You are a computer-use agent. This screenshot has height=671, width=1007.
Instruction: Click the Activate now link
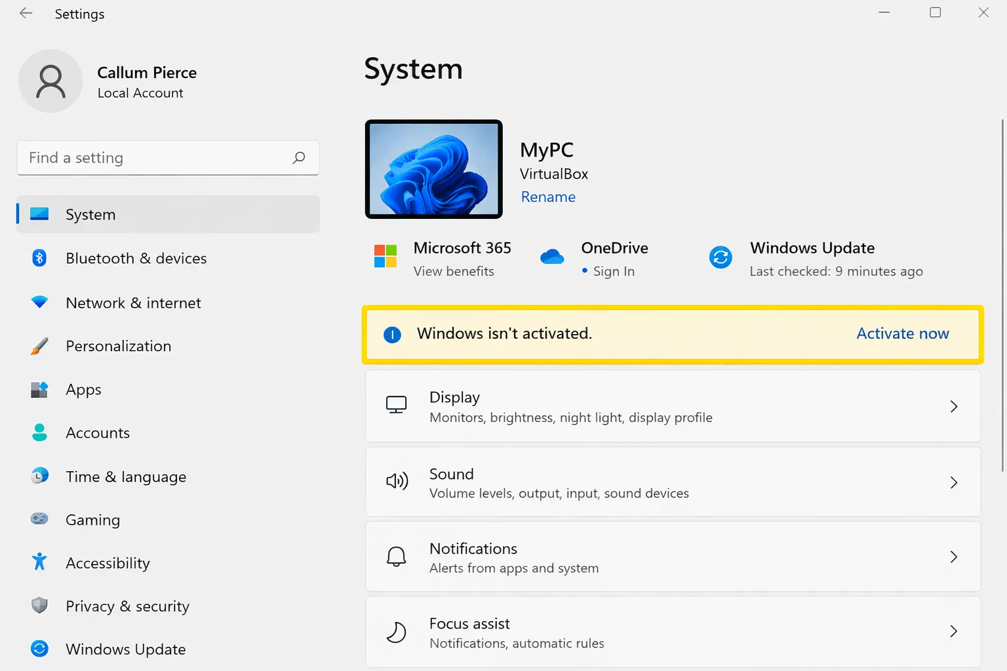902,334
